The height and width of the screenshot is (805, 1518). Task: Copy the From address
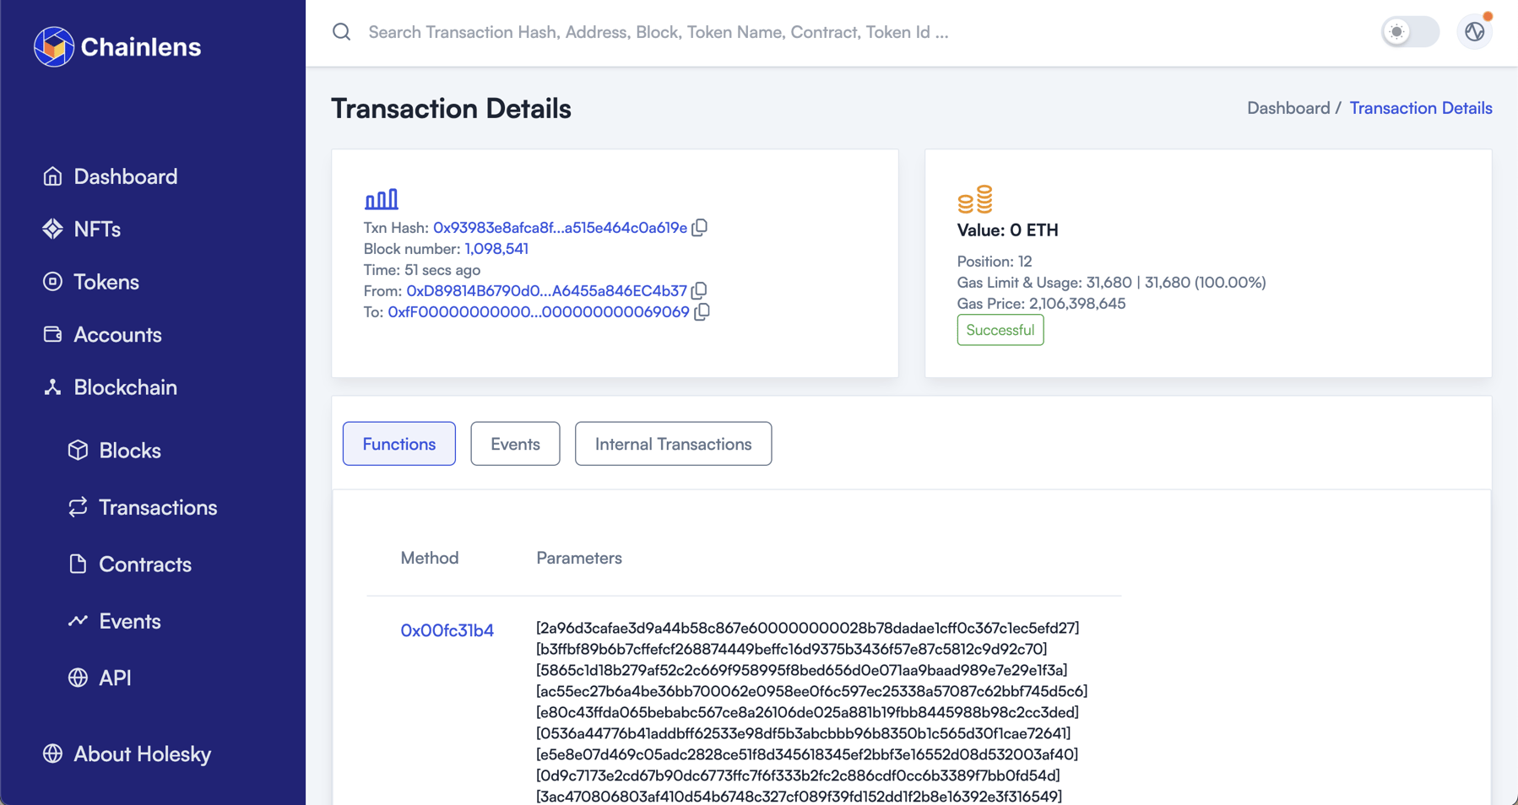[699, 291]
